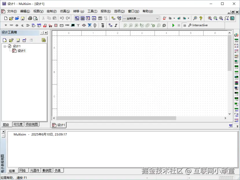Open the MISC component group
The image size is (240, 180).
(x=67, y=25)
